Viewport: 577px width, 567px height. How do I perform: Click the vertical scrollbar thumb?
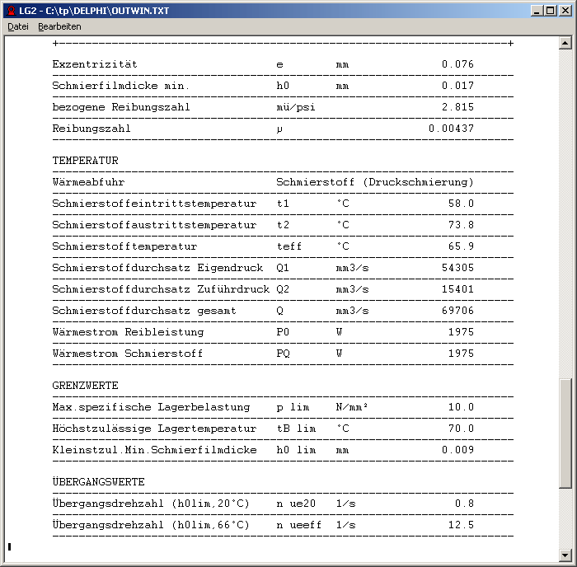(565, 433)
